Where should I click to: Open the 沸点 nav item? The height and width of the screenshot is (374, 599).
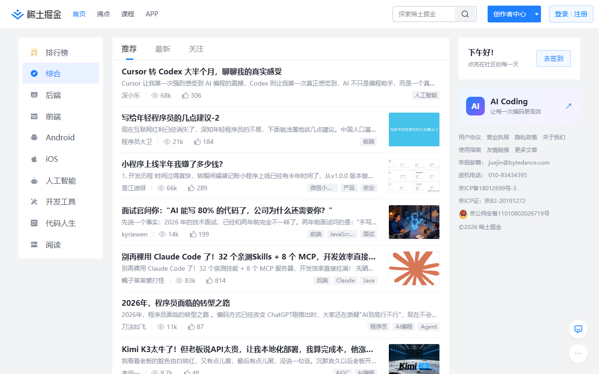(x=103, y=14)
